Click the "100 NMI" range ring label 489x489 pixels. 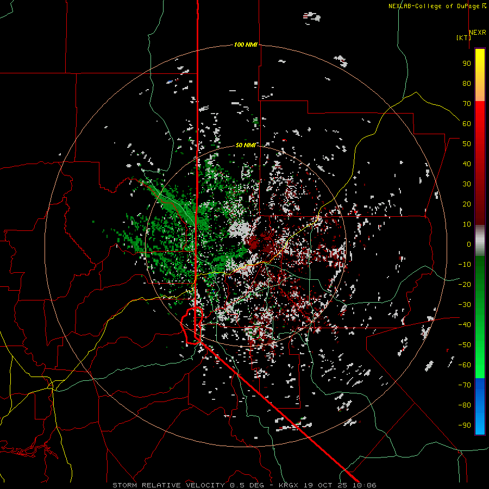point(246,45)
